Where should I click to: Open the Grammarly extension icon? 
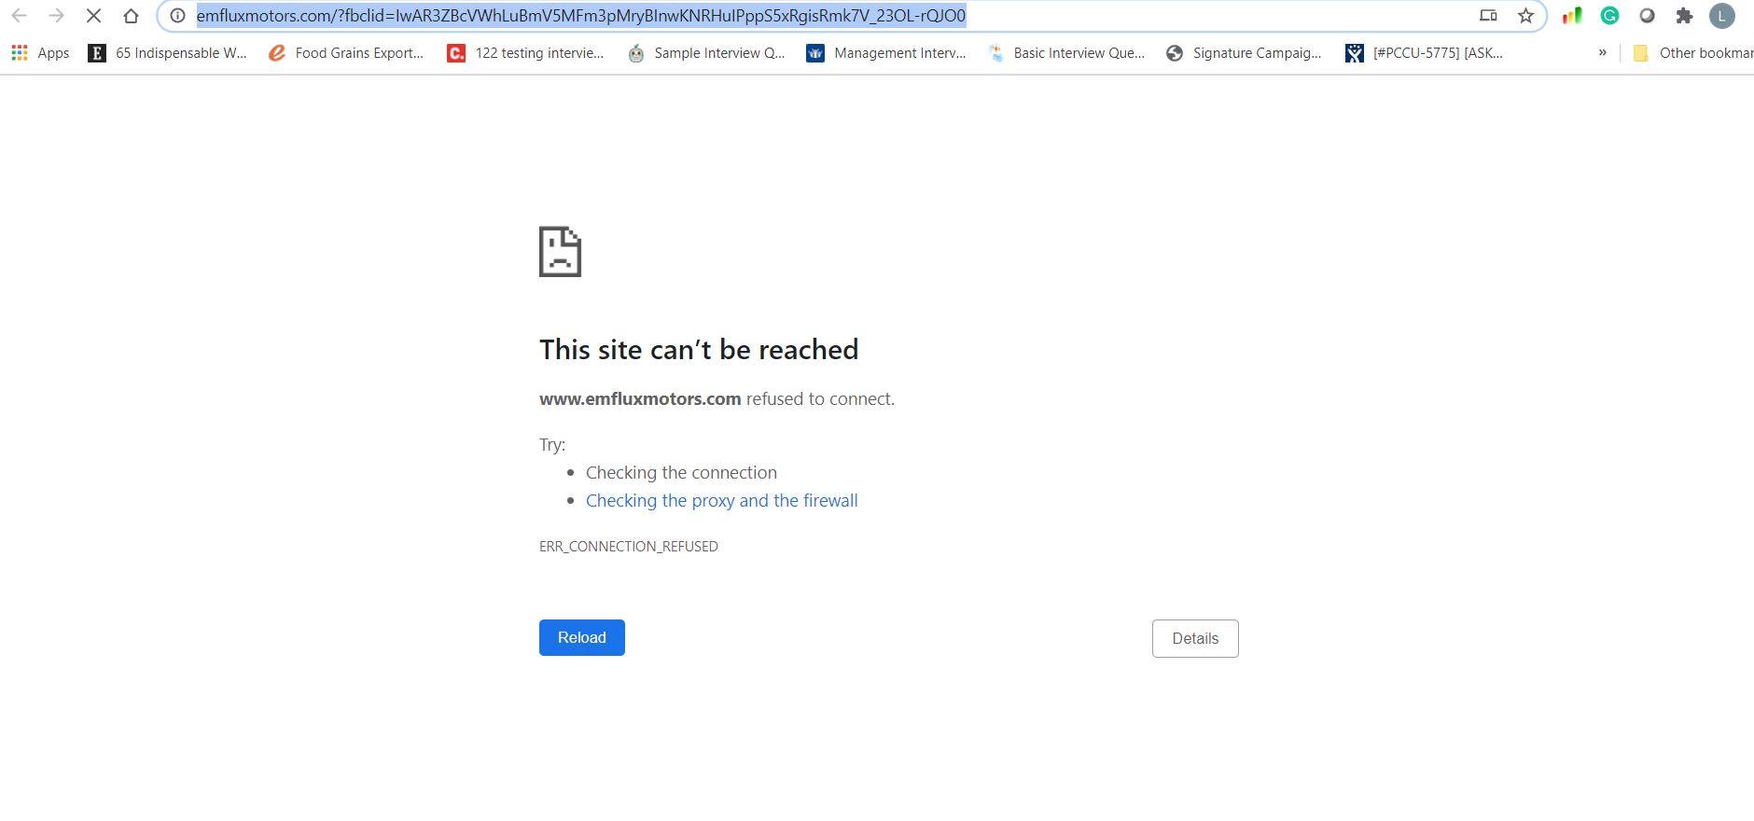[1609, 16]
